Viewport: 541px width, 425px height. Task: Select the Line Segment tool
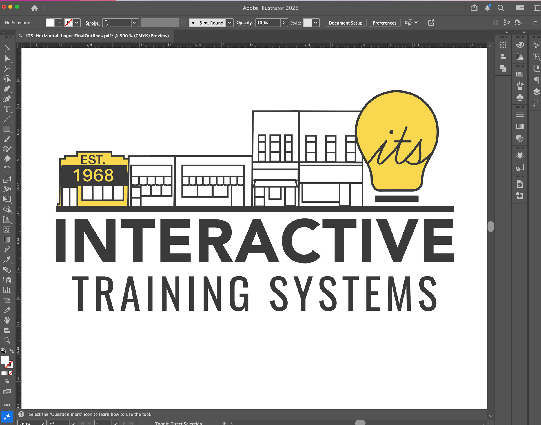7,119
